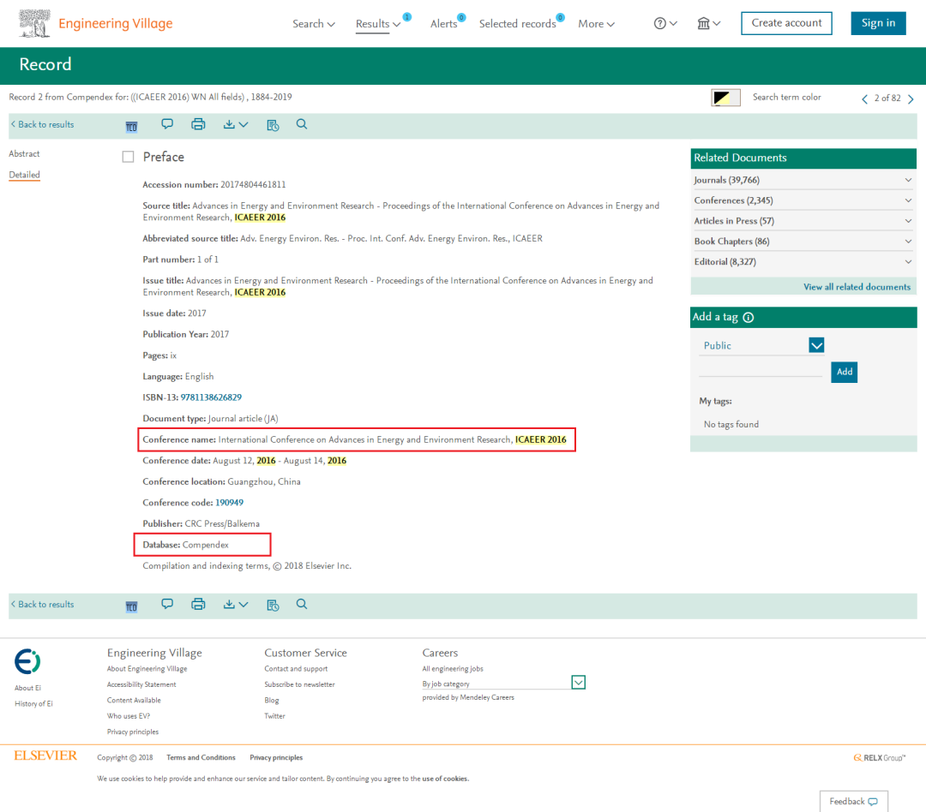Print record using top toolbar printer icon
Viewport: 926px width, 812px height.
tap(198, 124)
